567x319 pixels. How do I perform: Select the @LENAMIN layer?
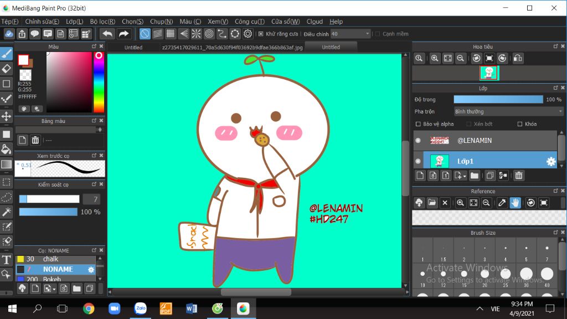[x=485, y=140]
